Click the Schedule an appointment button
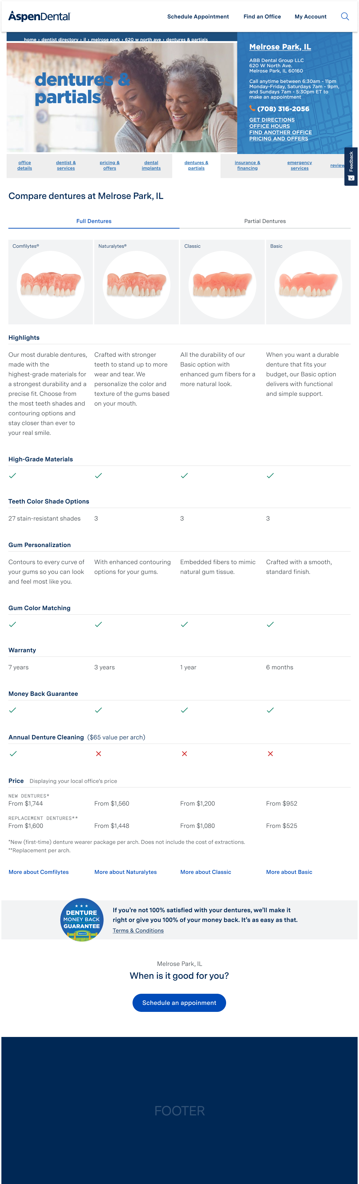 (179, 1002)
